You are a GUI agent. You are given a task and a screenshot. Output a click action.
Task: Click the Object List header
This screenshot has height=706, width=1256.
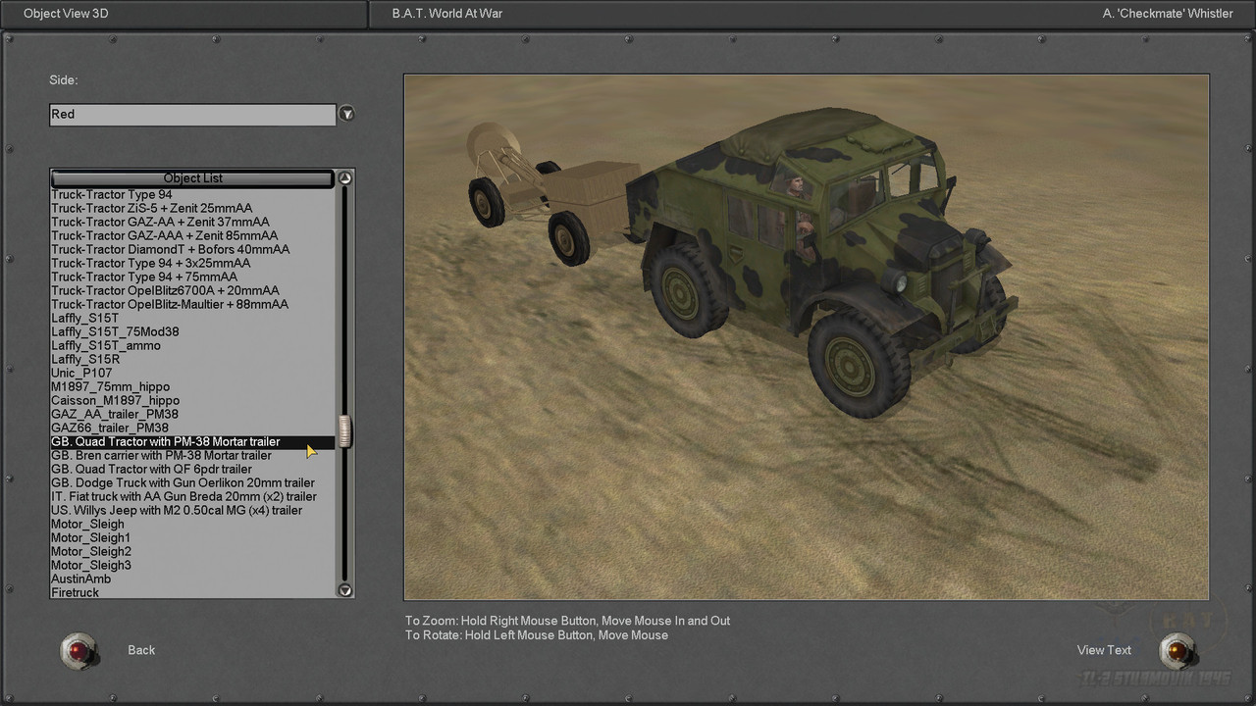click(192, 178)
